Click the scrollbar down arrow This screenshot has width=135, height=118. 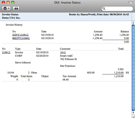tap(133, 113)
